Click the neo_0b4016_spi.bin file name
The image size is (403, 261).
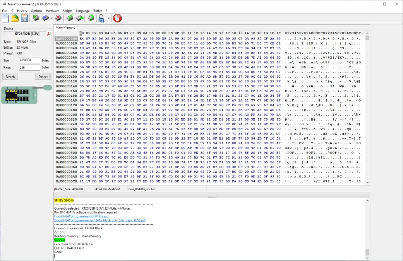[142, 189]
